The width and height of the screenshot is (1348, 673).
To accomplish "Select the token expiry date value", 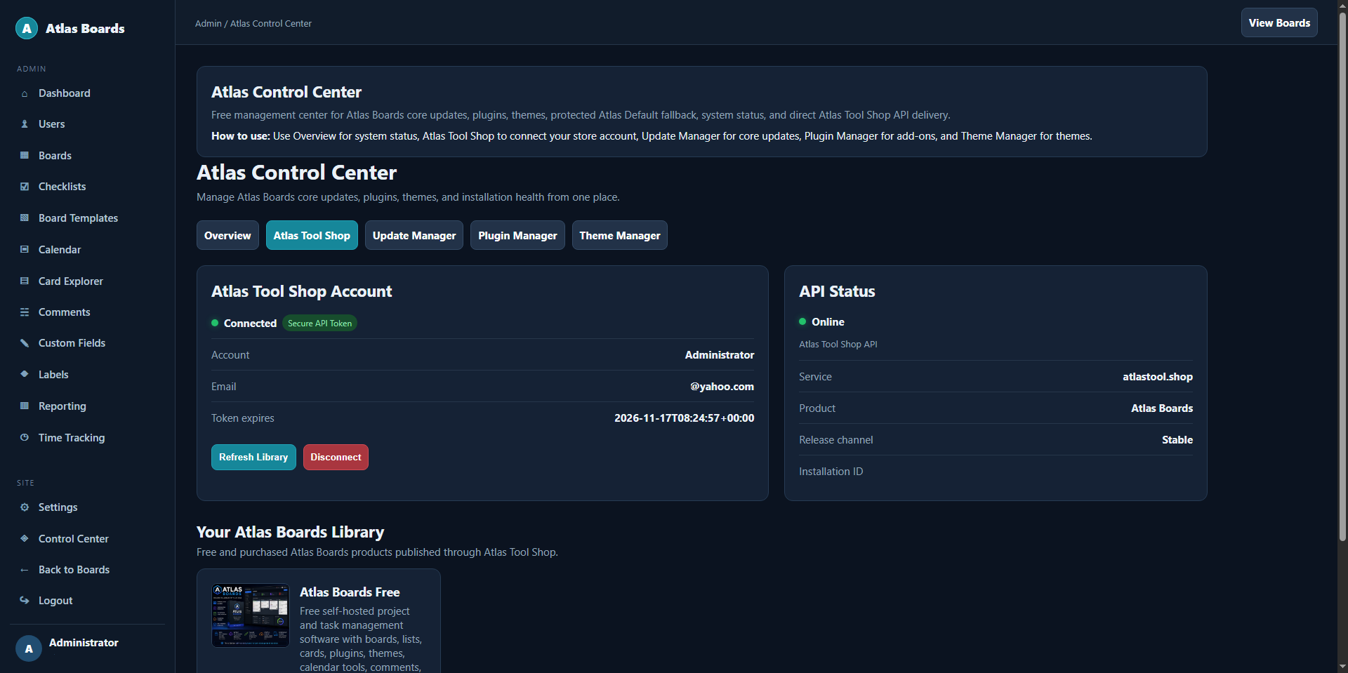I will (x=685, y=418).
